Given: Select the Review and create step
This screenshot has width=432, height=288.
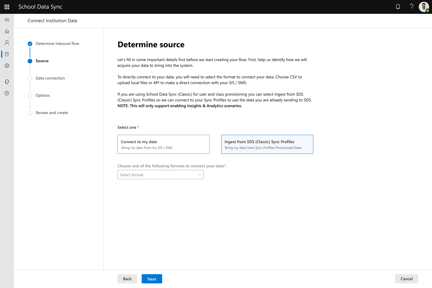Looking at the screenshot, I should [52, 113].
